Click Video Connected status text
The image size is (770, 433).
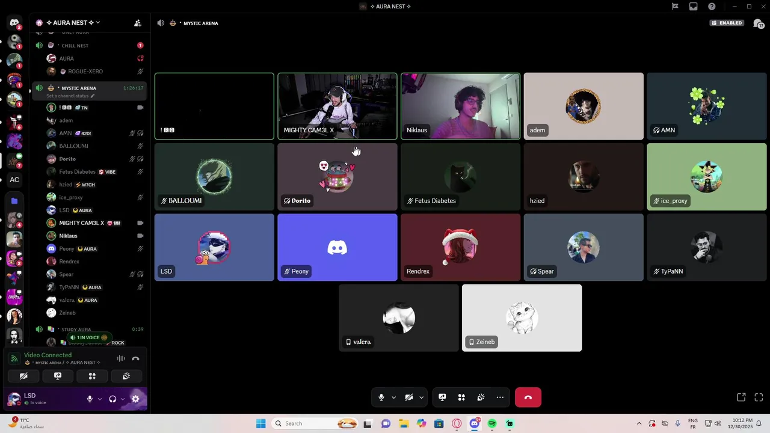[48, 355]
